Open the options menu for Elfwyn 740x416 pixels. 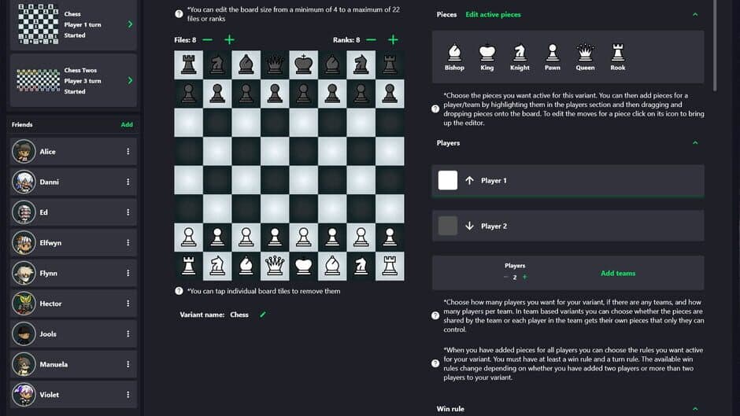pos(128,242)
